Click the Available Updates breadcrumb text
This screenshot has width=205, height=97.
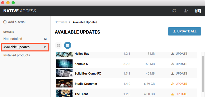(x=85, y=22)
